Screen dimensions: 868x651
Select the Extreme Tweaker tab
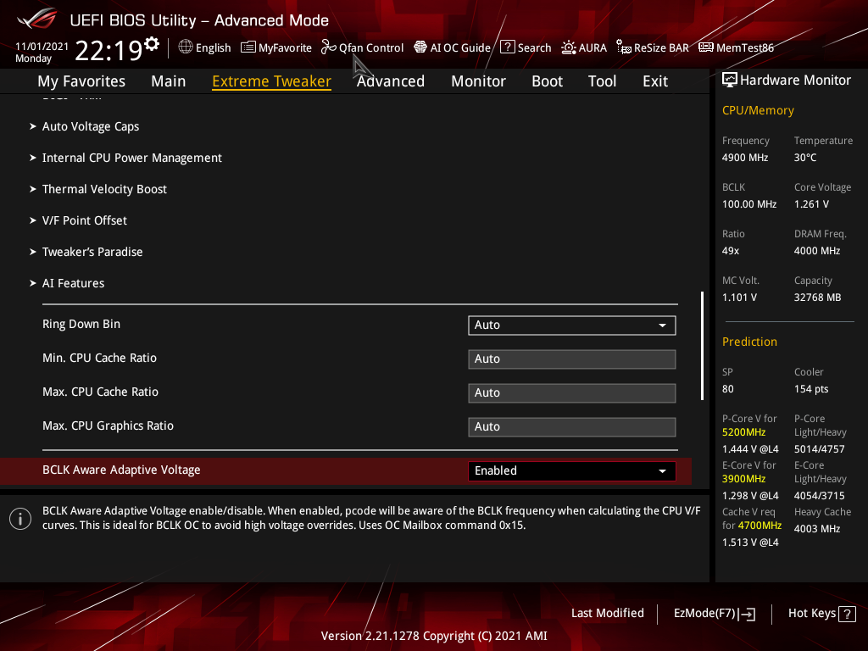[x=272, y=81]
